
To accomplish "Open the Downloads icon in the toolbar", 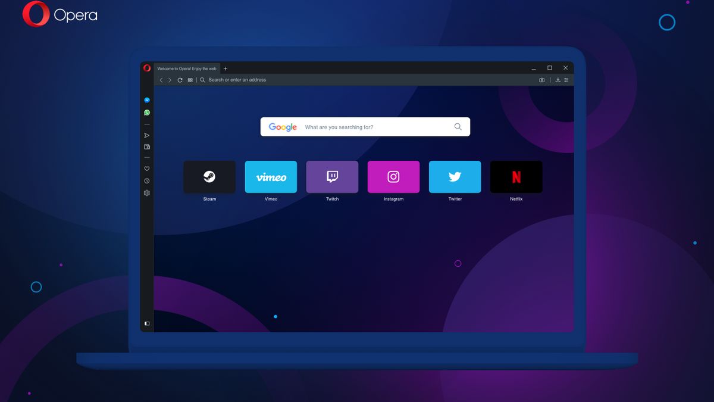I will (x=558, y=80).
